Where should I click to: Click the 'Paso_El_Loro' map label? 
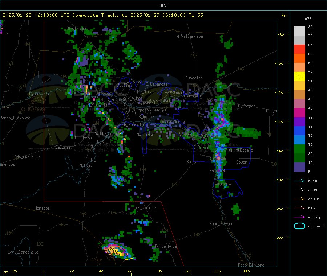(251, 265)
